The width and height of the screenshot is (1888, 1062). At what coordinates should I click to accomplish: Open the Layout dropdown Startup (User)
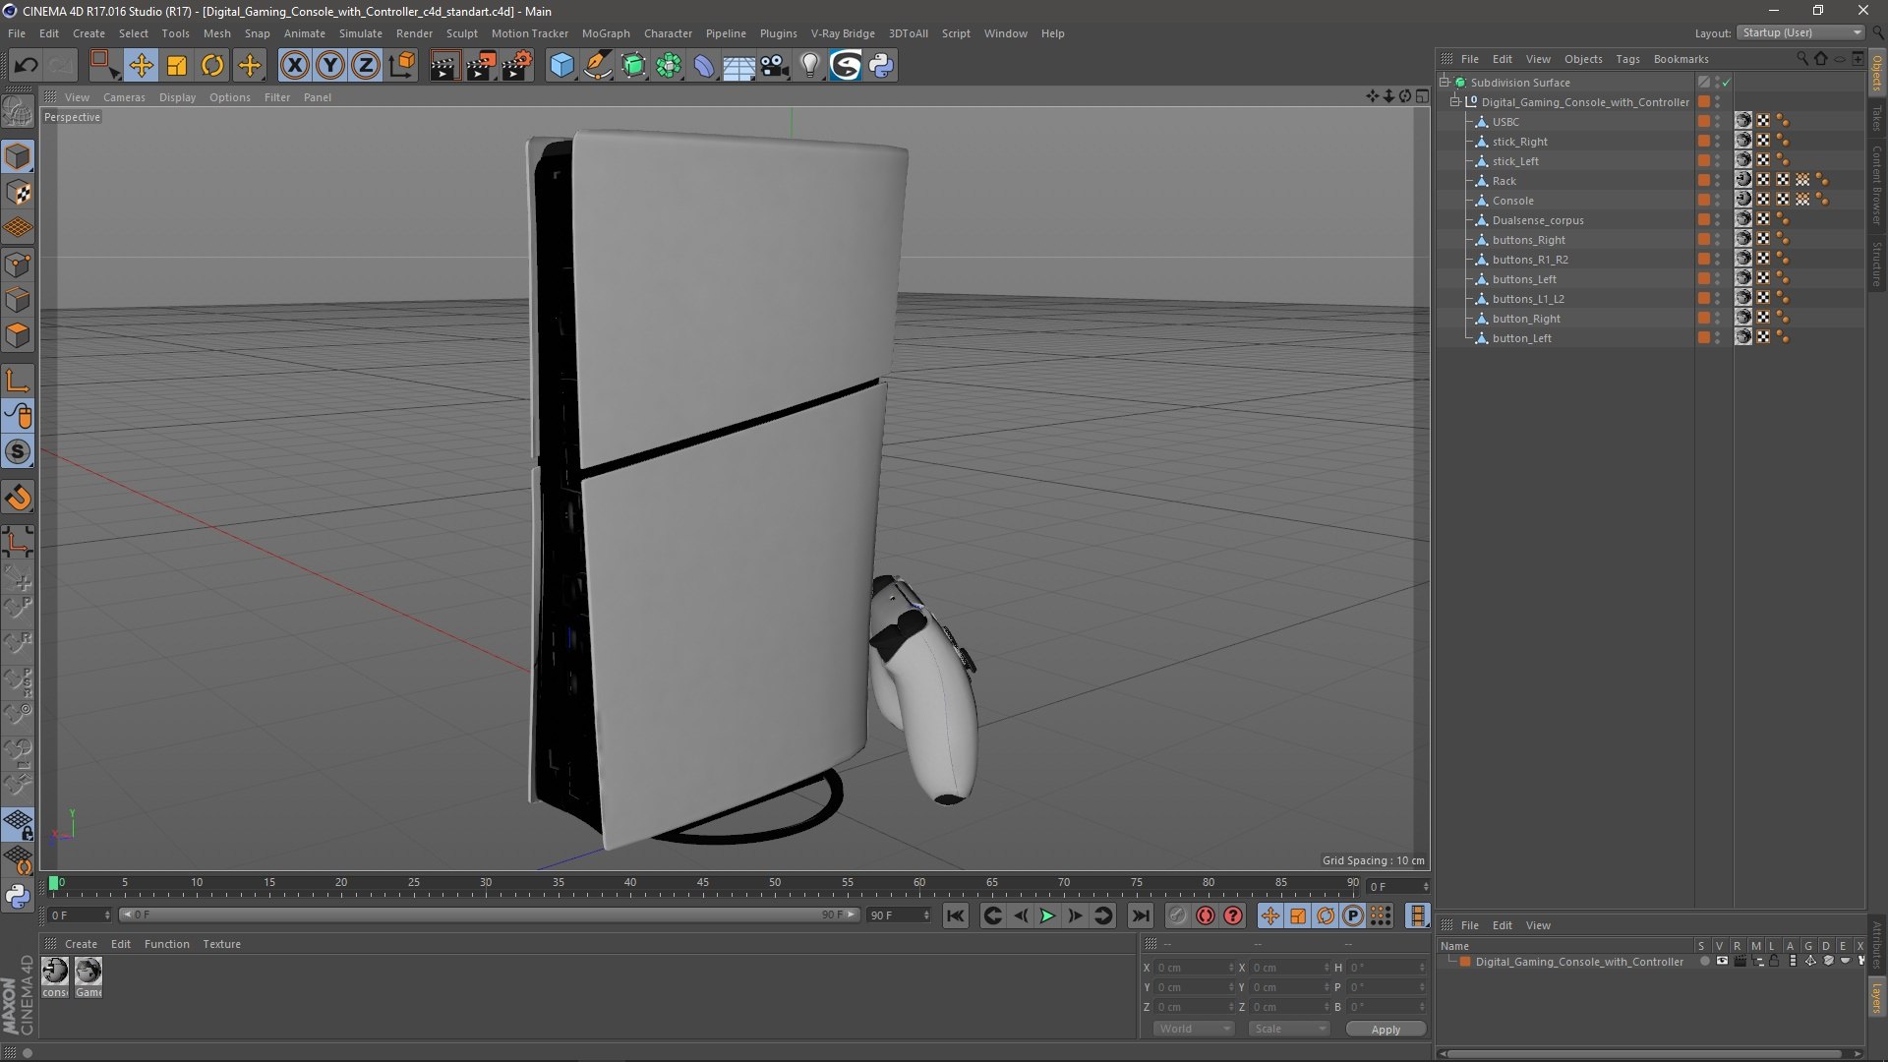click(1801, 32)
